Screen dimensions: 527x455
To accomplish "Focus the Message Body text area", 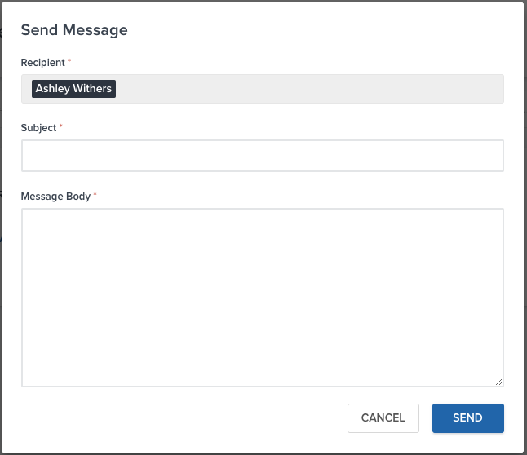I will 262,297.
